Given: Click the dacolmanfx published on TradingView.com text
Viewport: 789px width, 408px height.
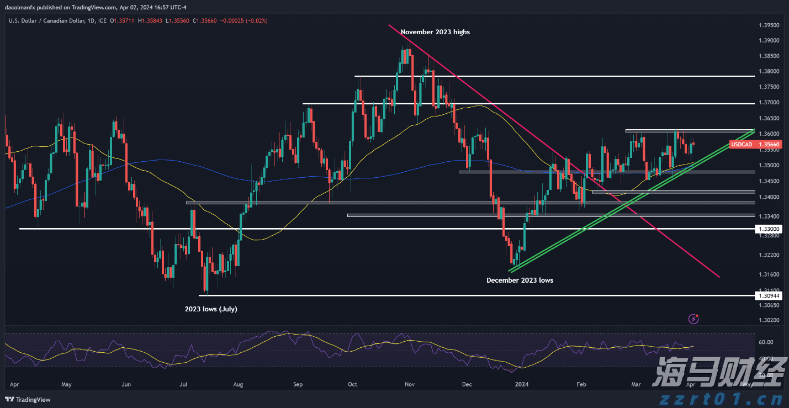Looking at the screenshot, I should click(x=61, y=8).
